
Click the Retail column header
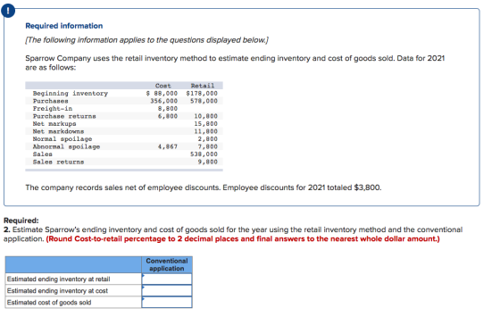pos(203,86)
